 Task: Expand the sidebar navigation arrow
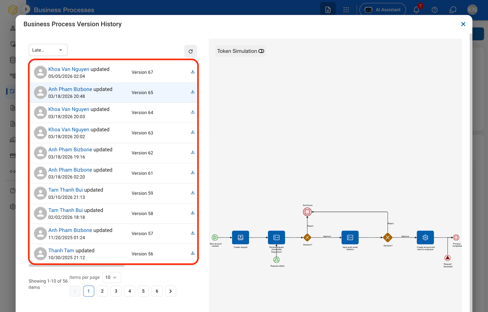click(x=26, y=9)
